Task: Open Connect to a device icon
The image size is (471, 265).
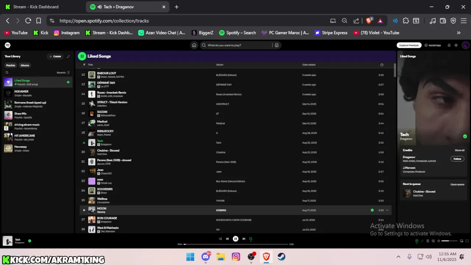Action: click(x=433, y=241)
